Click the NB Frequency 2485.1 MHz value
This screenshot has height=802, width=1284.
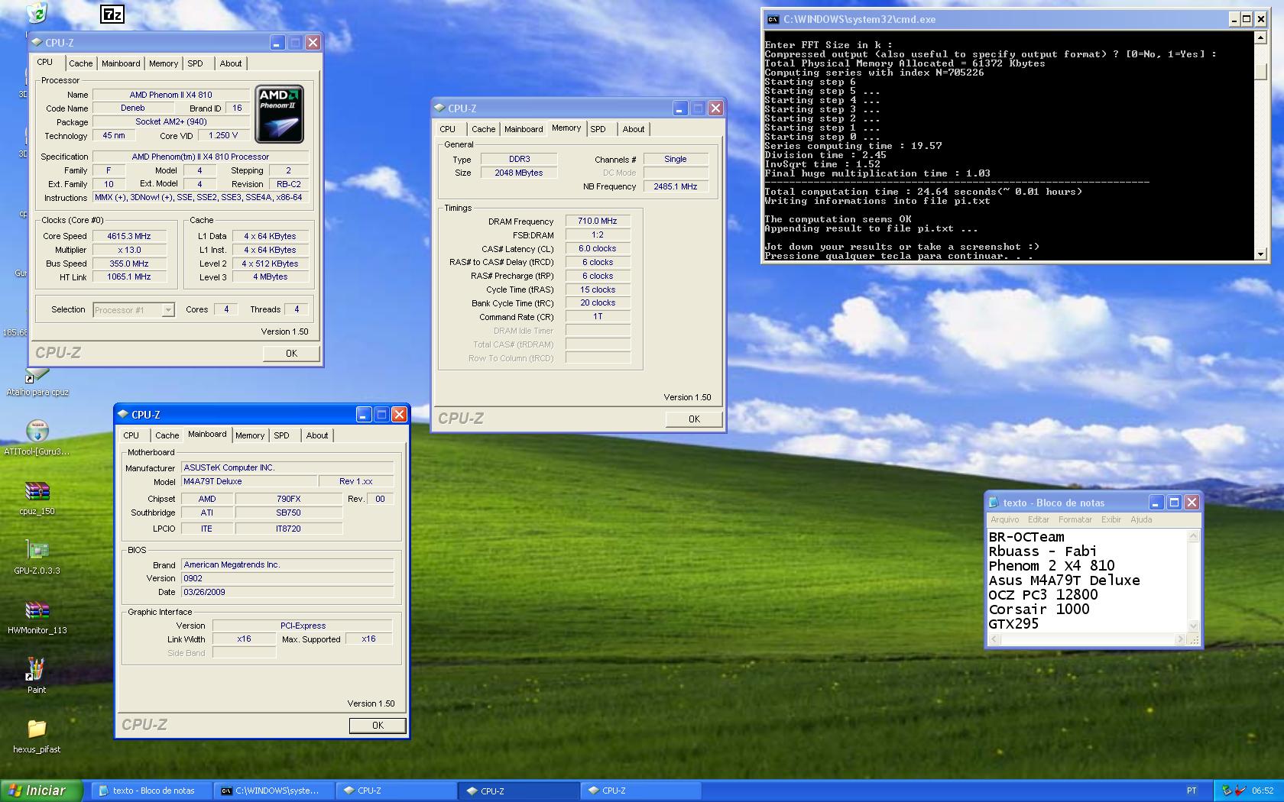coord(676,186)
